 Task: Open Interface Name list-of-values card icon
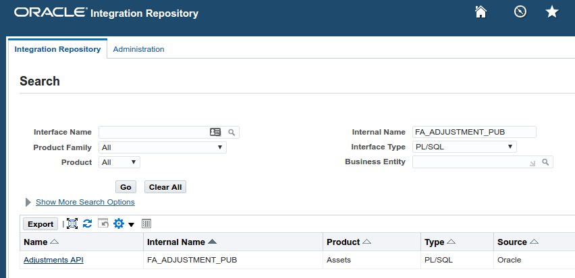pyautogui.click(x=215, y=132)
